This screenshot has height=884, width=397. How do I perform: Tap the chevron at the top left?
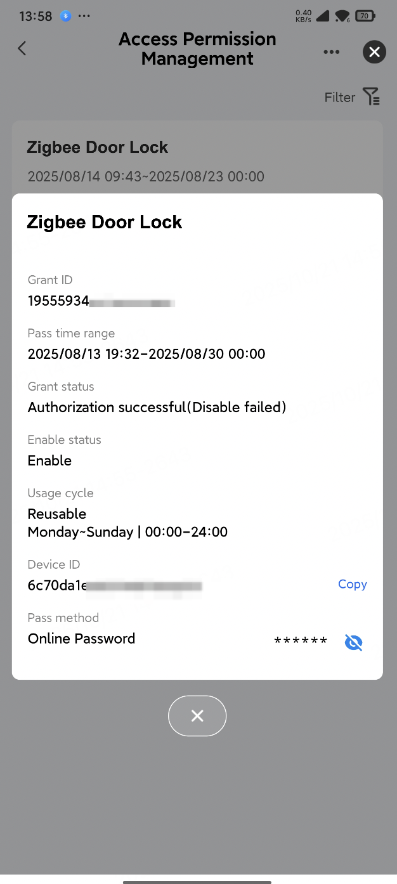click(22, 48)
